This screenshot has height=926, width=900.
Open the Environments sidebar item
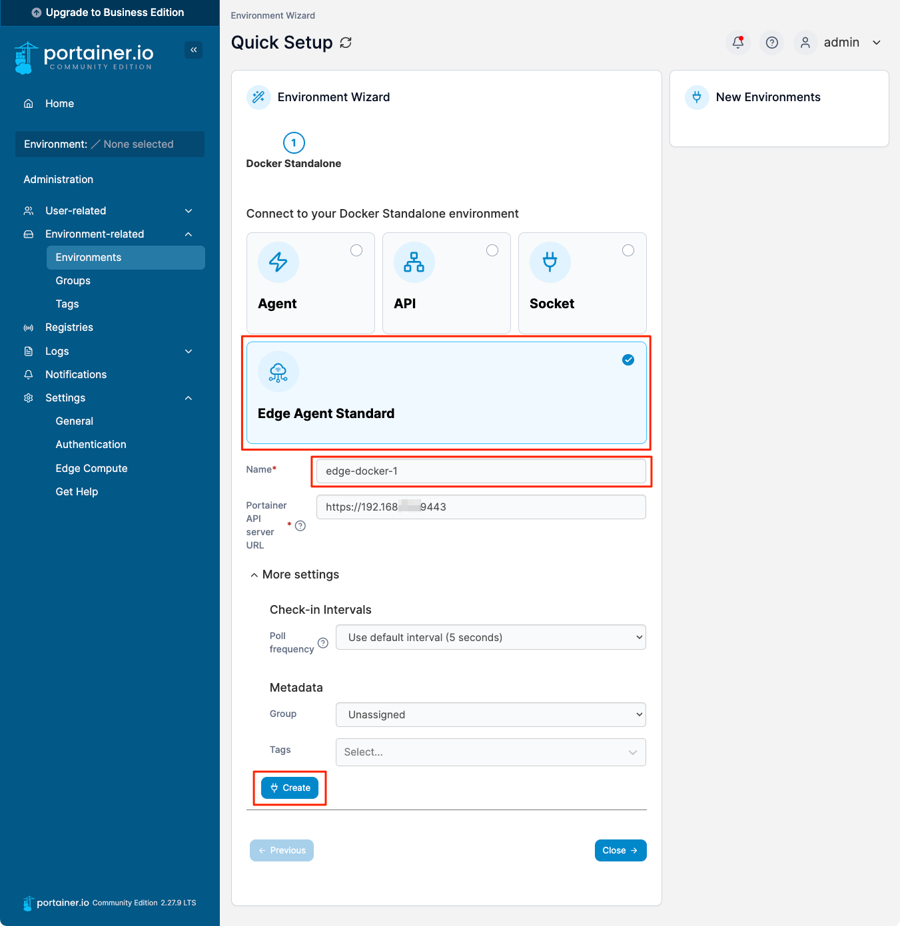(x=126, y=258)
